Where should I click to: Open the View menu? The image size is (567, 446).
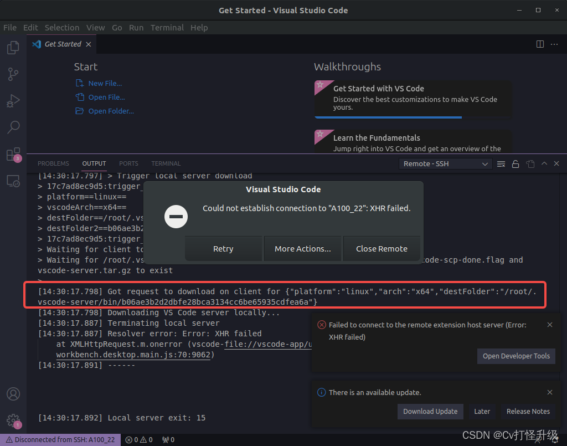coord(95,28)
